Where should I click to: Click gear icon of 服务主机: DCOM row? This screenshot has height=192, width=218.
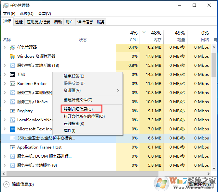(x=12, y=156)
